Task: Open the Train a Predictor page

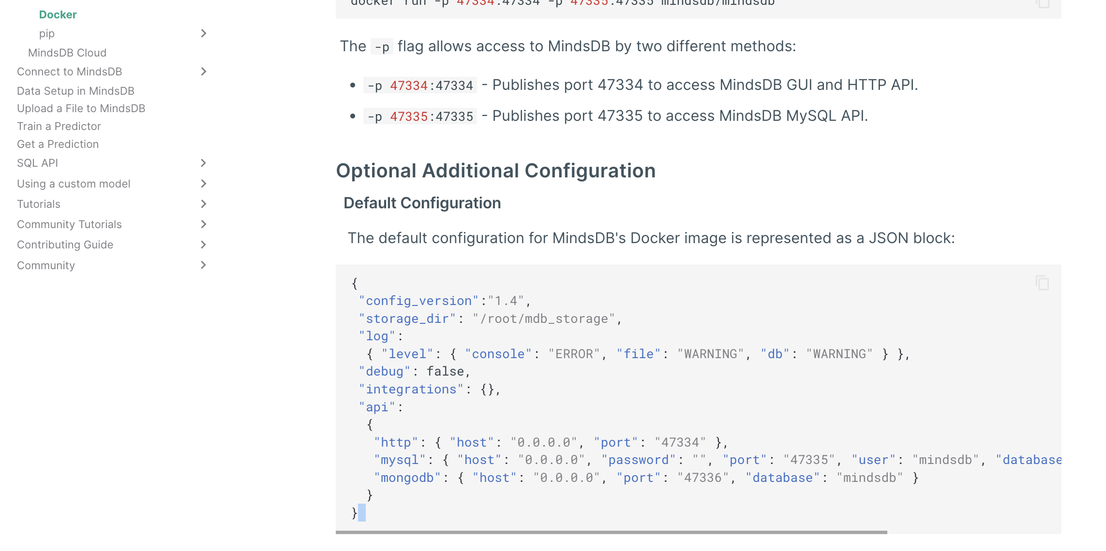Action: [x=59, y=126]
